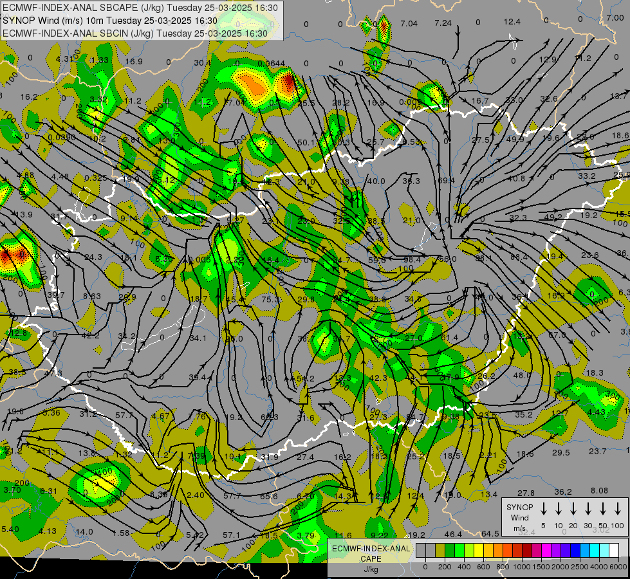Click the 0.325 value on the map
Viewport: 630px width, 579px height.
(x=96, y=178)
